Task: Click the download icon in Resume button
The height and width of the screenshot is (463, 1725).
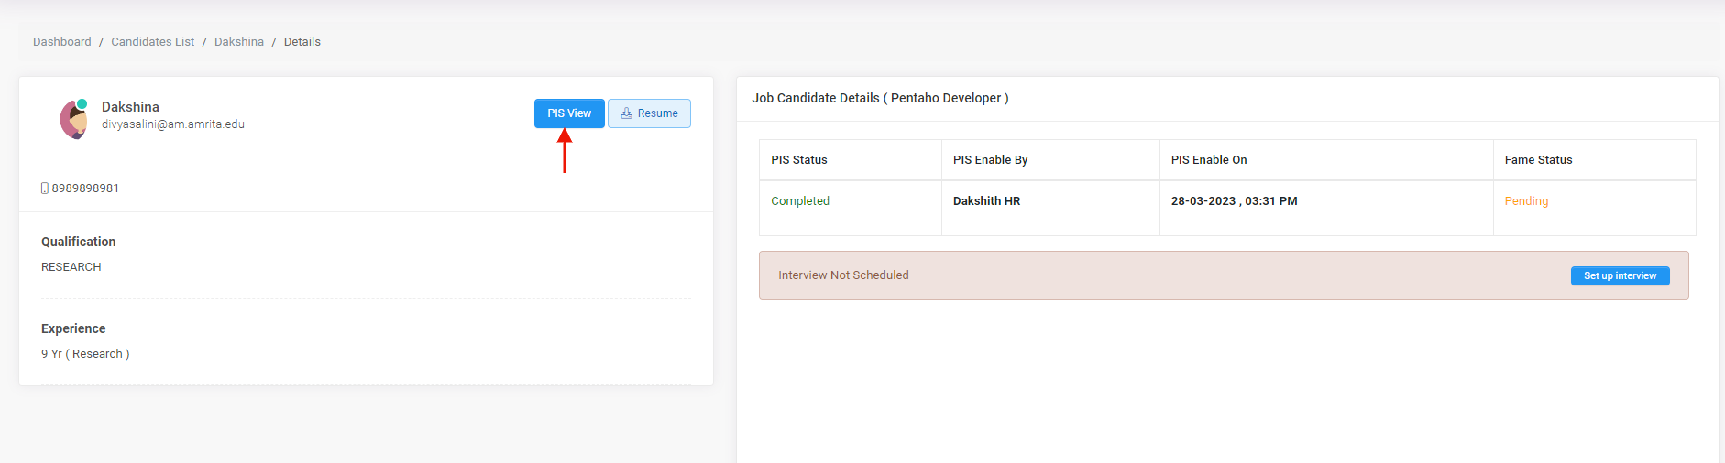Action: coord(627,113)
